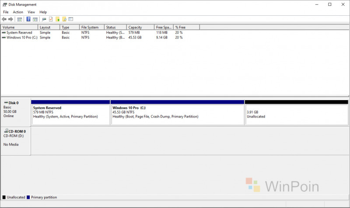This screenshot has width=350, height=208.
Task: Click the Disk 0 Basic 50.00 GB label
Action: [x=16, y=113]
